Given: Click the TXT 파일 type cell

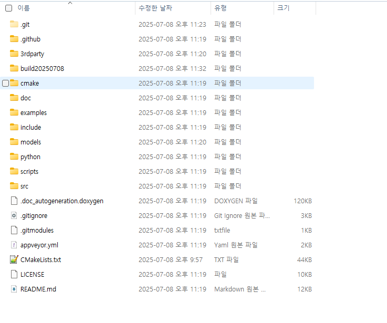Looking at the screenshot, I should (226, 259).
